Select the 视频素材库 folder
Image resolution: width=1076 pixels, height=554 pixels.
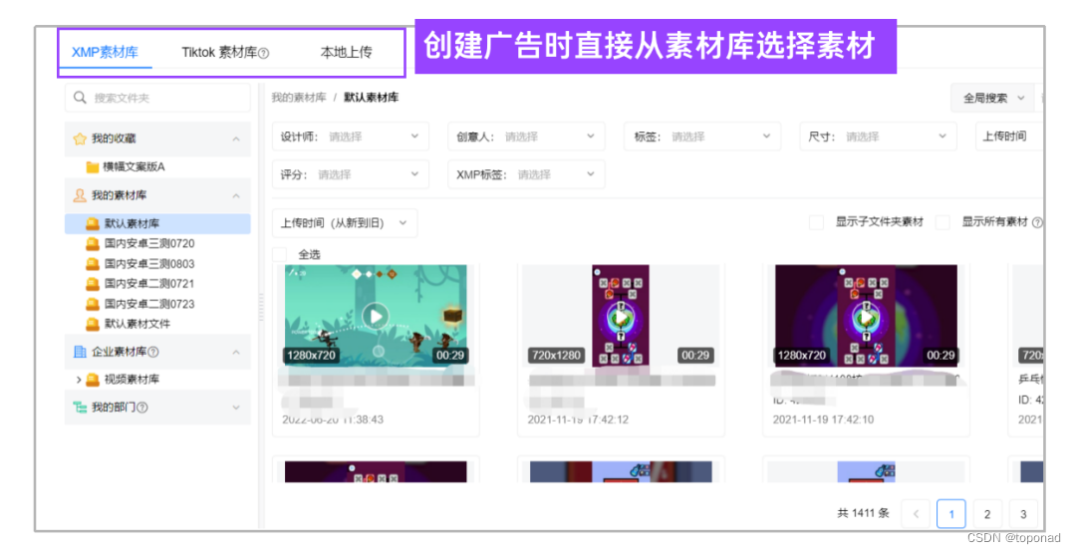click(x=132, y=380)
